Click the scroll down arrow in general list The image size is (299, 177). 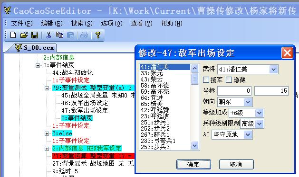[x=194, y=146]
